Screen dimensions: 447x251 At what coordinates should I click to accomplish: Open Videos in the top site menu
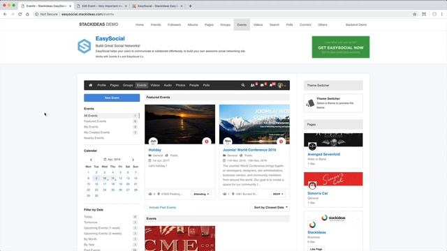258,25
